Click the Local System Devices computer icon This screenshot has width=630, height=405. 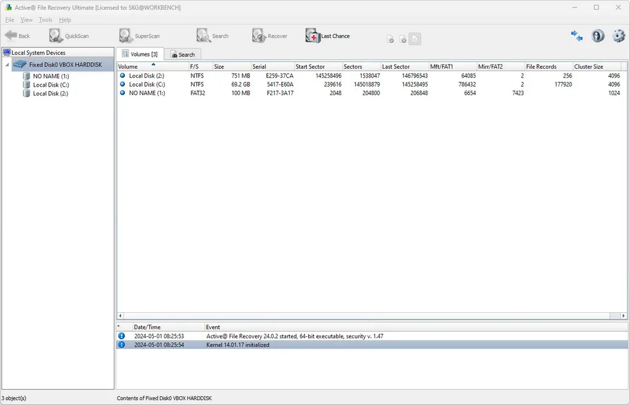[6, 52]
